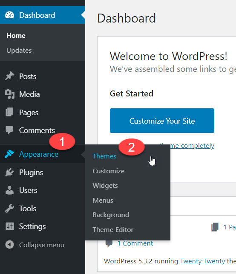Click the Media library icon
236x274 pixels.
9,94
